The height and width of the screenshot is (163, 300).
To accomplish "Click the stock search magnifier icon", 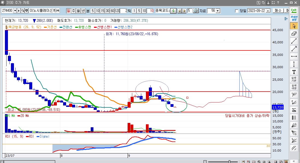I will coord(22,11).
